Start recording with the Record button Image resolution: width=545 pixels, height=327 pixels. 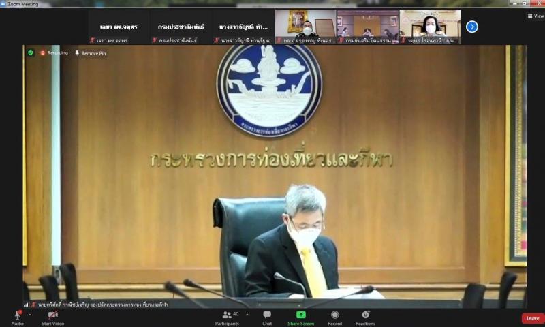coord(334,317)
